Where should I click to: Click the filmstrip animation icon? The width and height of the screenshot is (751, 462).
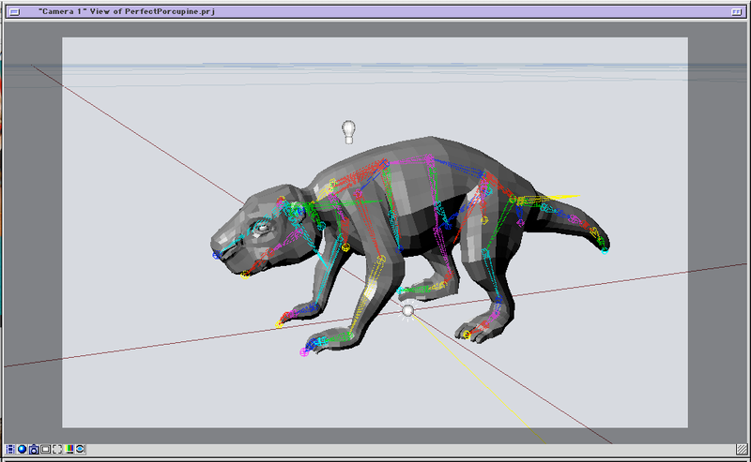click(9, 450)
